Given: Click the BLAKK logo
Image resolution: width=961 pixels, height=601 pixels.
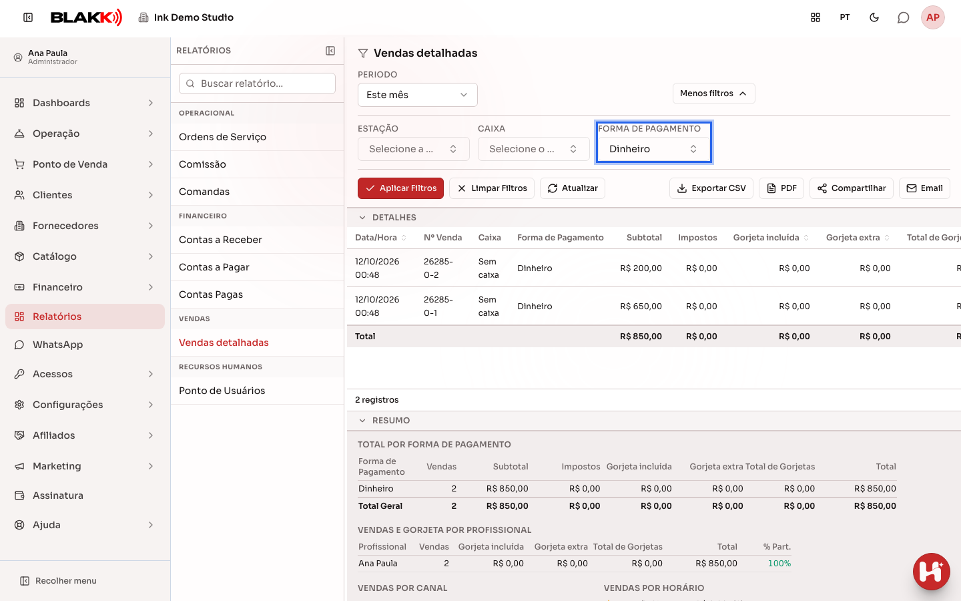Looking at the screenshot, I should coord(86,17).
